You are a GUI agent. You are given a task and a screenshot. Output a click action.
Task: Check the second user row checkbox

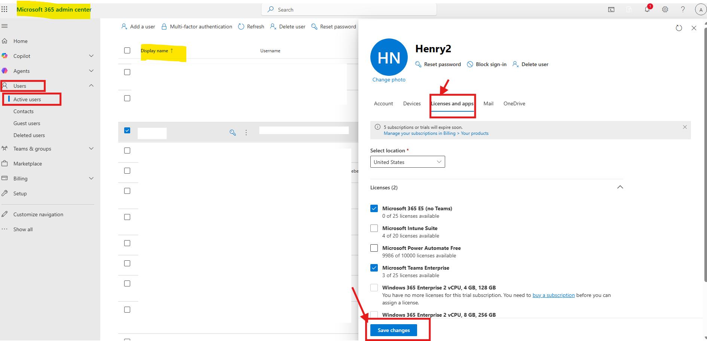tap(127, 98)
